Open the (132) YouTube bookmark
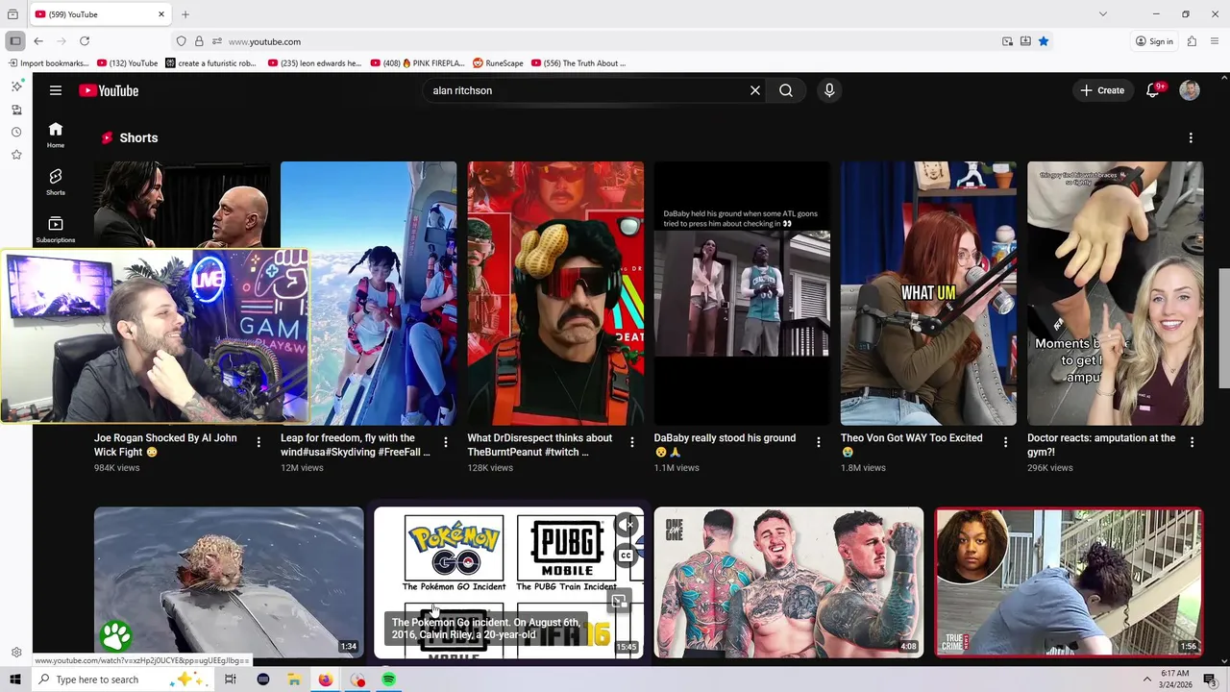 pyautogui.click(x=128, y=63)
